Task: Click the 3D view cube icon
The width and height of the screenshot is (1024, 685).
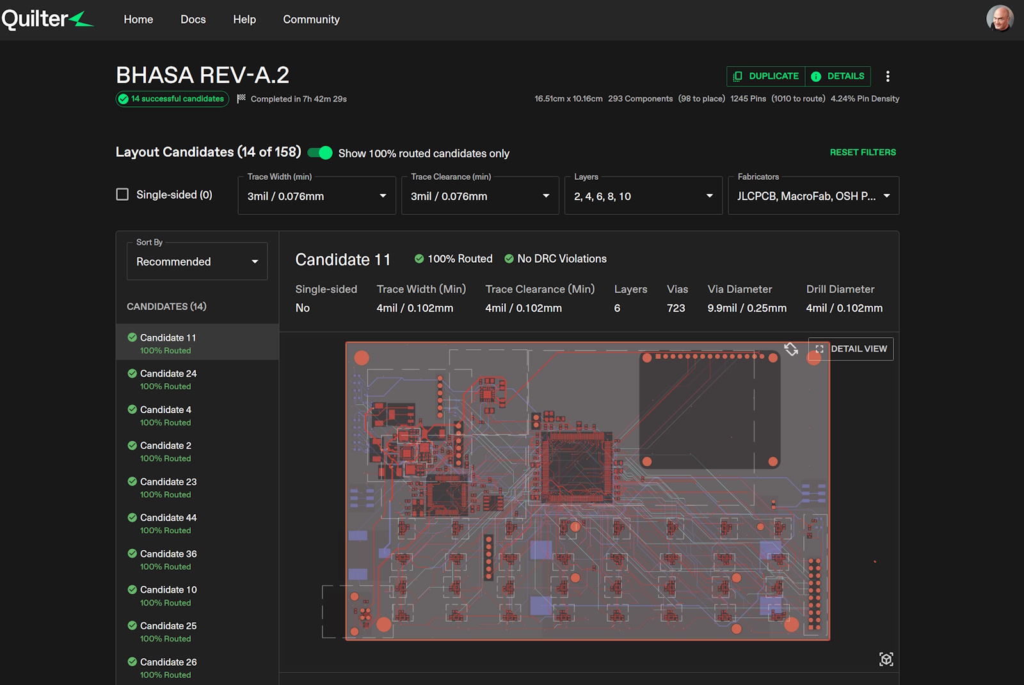Action: point(886,659)
